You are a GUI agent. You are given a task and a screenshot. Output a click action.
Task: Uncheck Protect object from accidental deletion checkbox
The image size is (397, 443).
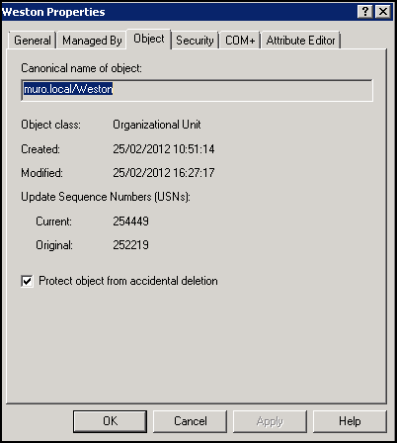(27, 281)
